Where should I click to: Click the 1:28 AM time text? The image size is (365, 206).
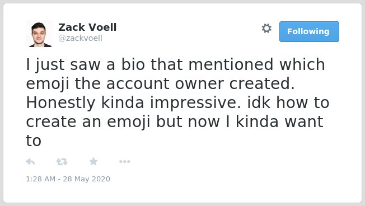[40, 179]
